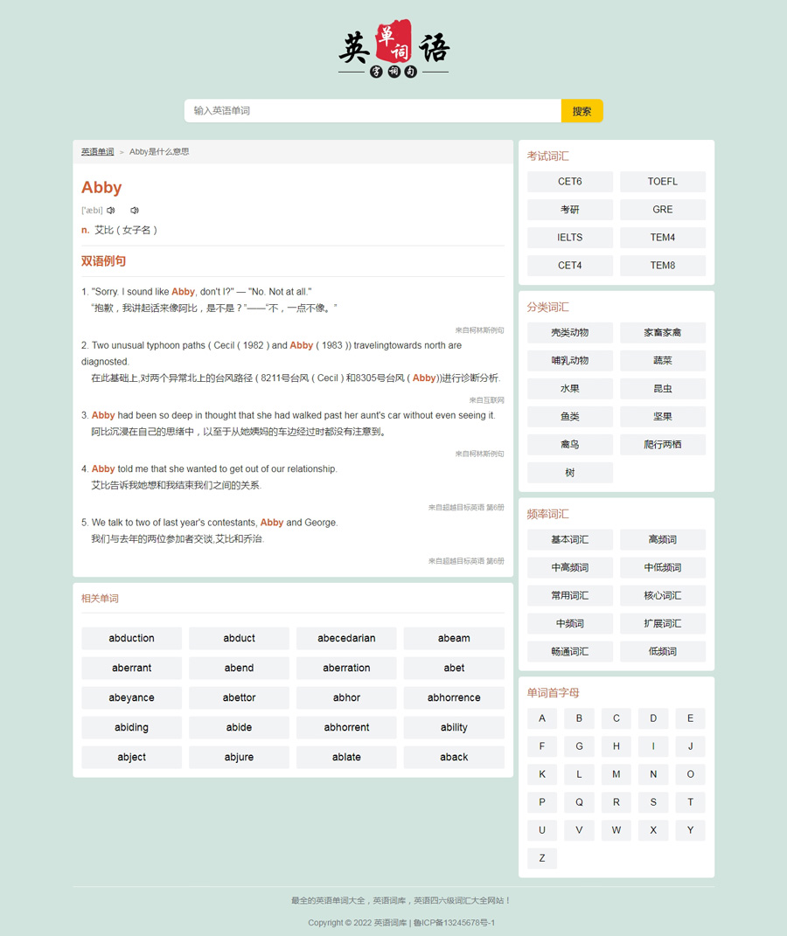The height and width of the screenshot is (936, 787).
Task: Open the 英语单词 breadcrumb link
Action: [x=98, y=152]
